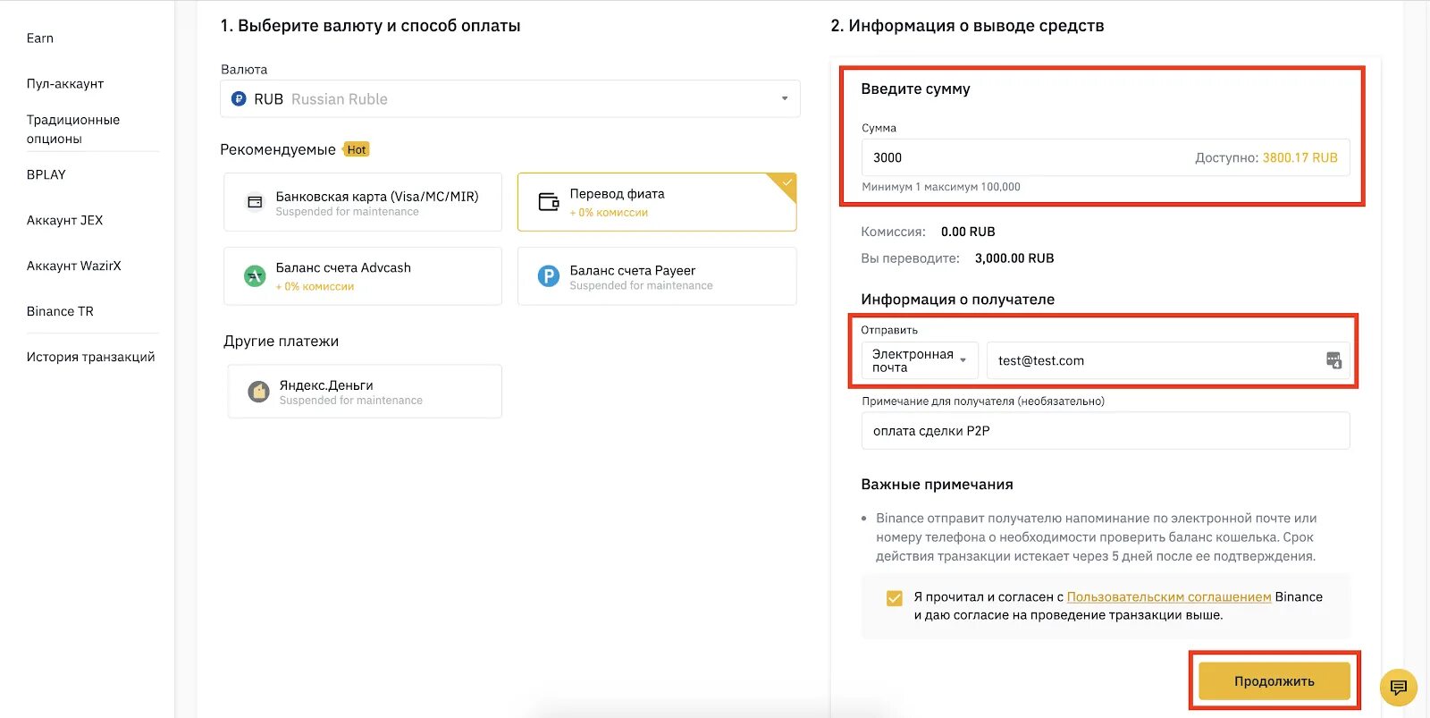The width and height of the screenshot is (1430, 718).
Task: Click the Yandex Money logo icon
Action: (x=258, y=392)
